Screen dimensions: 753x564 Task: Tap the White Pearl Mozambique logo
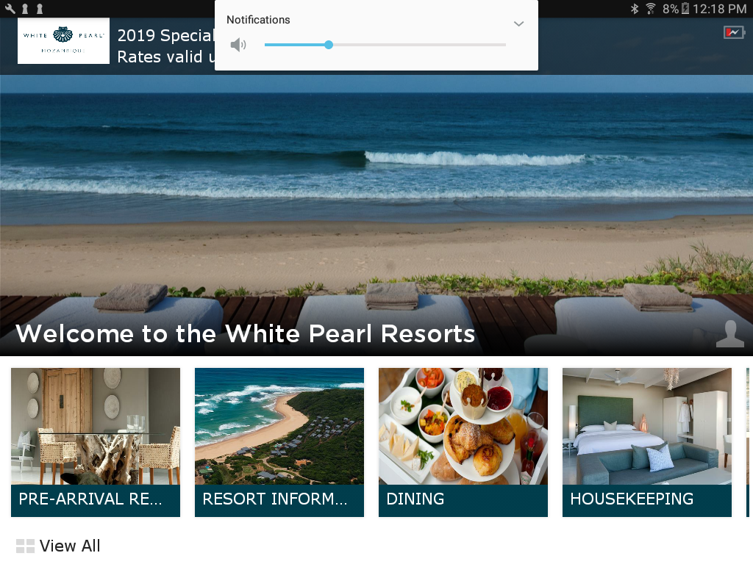pyautogui.click(x=63, y=41)
